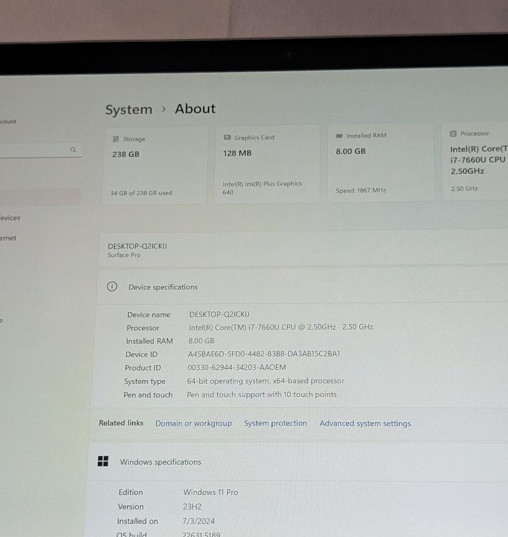Screen dimensions: 508x537
Task: Click the Related links label
Action: [x=121, y=423]
